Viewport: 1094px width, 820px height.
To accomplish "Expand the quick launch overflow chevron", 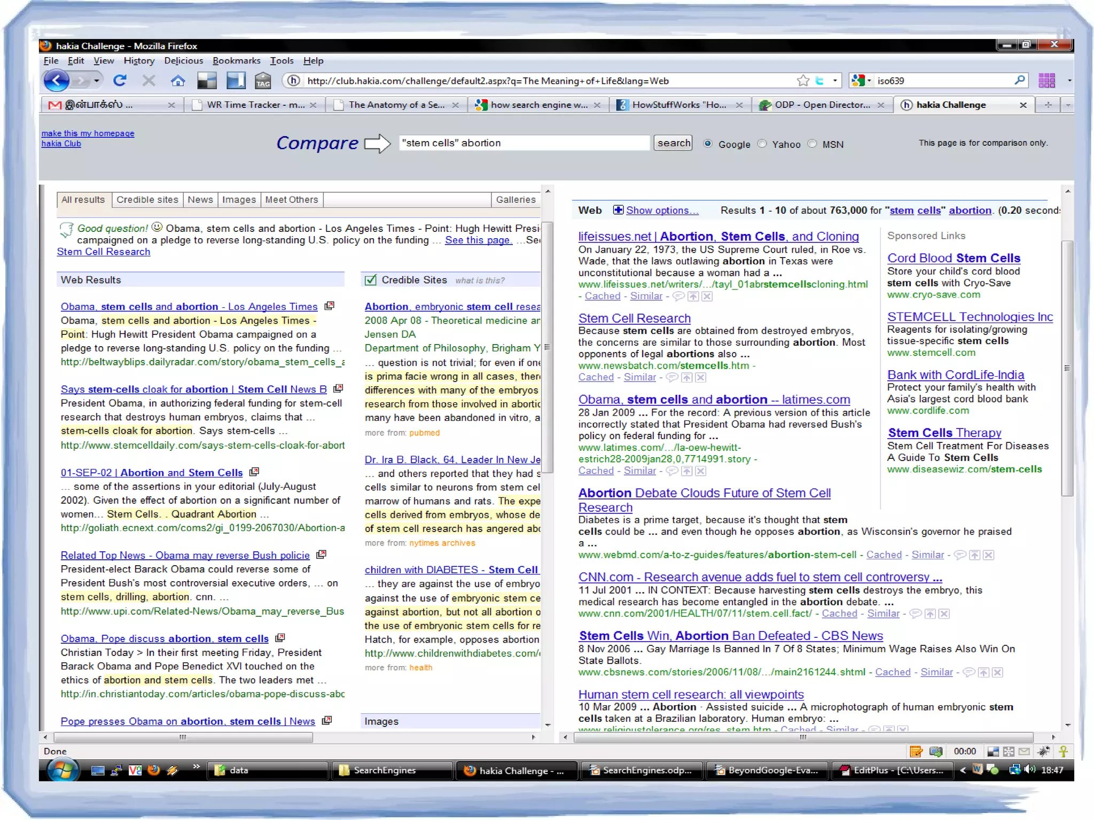I will tap(196, 767).
